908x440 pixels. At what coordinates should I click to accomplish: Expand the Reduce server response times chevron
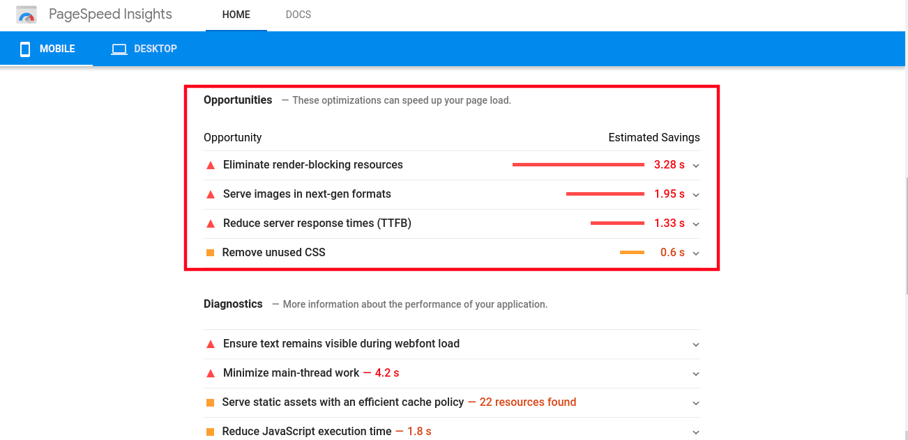point(696,224)
